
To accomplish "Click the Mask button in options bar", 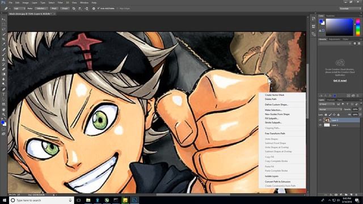I will pyautogui.click(x=54, y=8).
